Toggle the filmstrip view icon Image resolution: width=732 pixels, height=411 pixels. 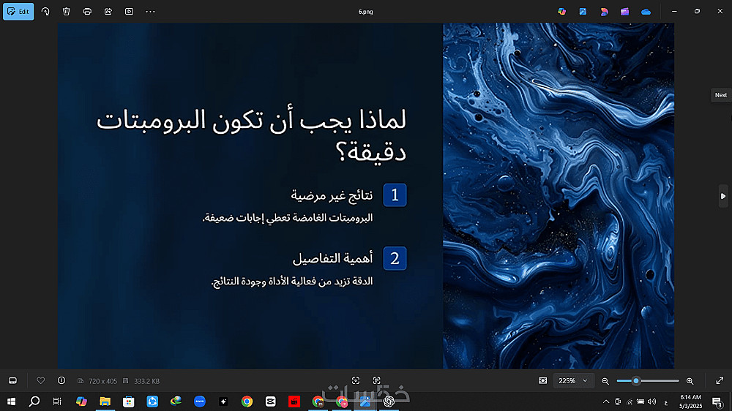(12, 381)
